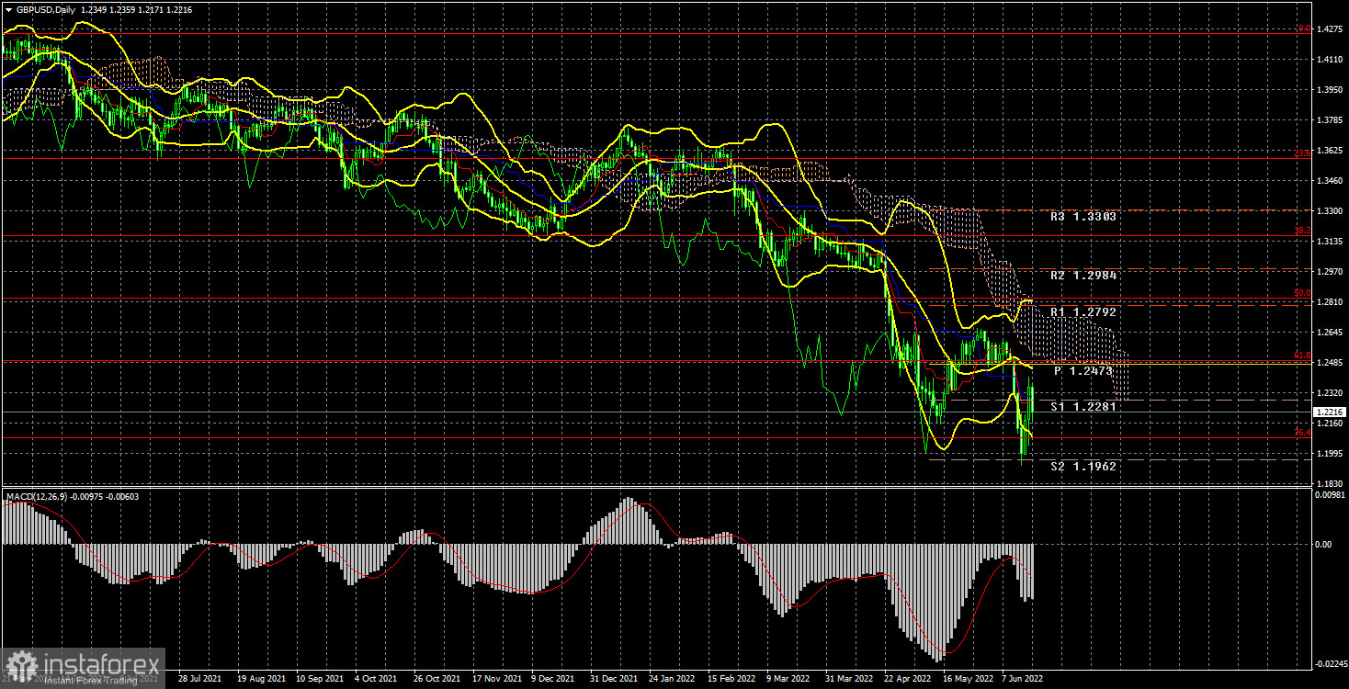Click the triangle arrow before GBPUSD,Daily title
The height and width of the screenshot is (689, 1349).
tap(8, 8)
